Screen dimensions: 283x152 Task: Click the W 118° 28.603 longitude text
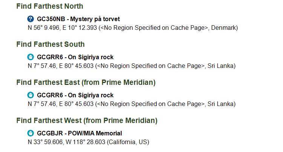click(x=85, y=142)
